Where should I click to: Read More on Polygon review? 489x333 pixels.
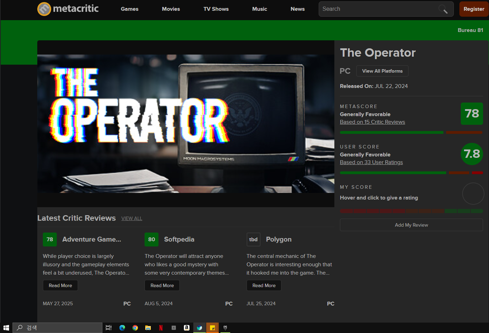pos(264,285)
